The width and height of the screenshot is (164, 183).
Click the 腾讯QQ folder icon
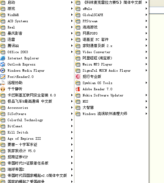(3, 46)
